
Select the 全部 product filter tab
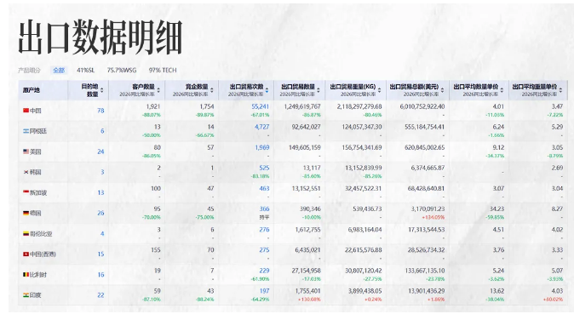(x=59, y=71)
